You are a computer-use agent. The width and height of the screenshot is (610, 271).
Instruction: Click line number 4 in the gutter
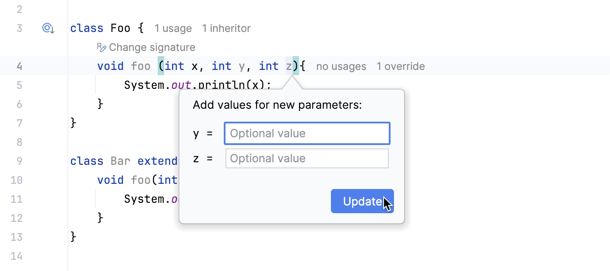click(x=19, y=66)
